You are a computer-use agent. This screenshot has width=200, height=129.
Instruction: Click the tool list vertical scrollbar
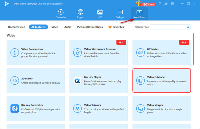[x=194, y=49]
